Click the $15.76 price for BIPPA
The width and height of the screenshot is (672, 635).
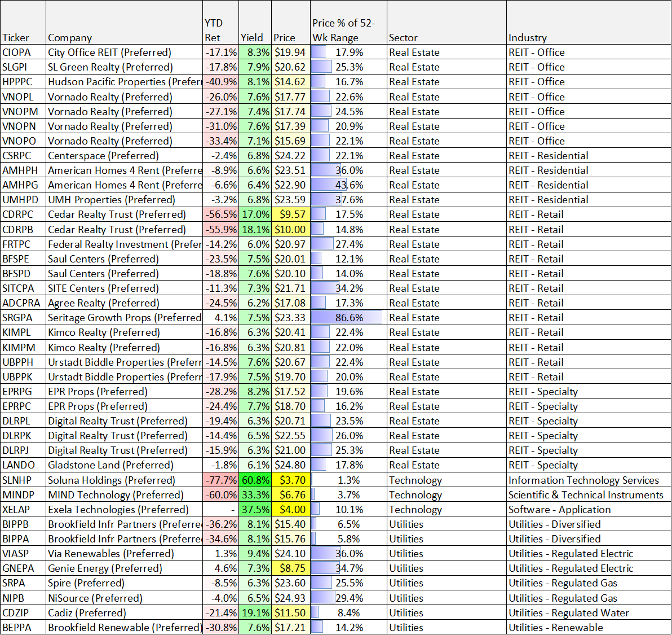click(291, 538)
